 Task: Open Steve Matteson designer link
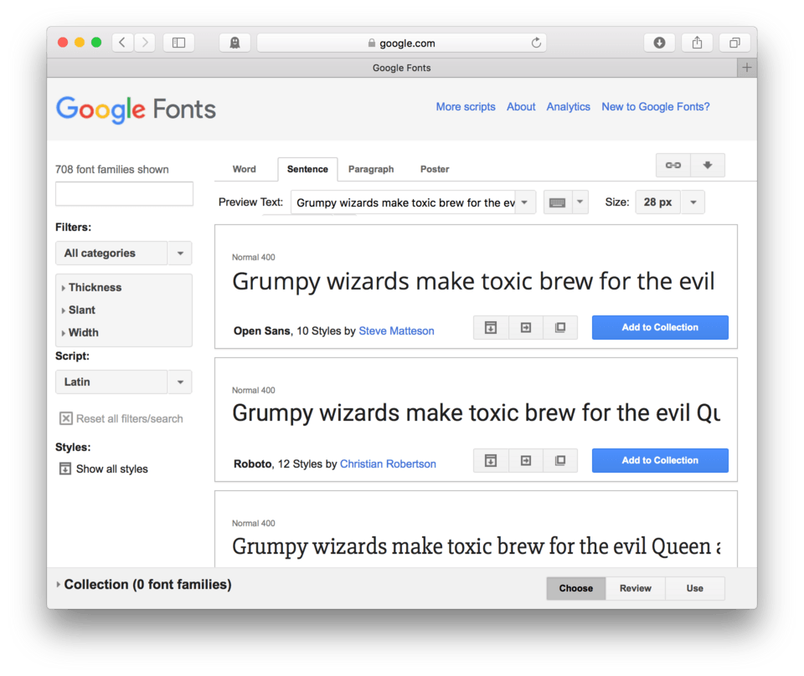[x=396, y=330]
